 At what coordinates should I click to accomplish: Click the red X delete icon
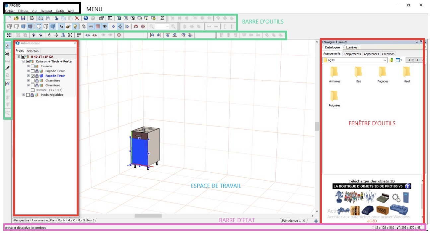click(x=77, y=18)
